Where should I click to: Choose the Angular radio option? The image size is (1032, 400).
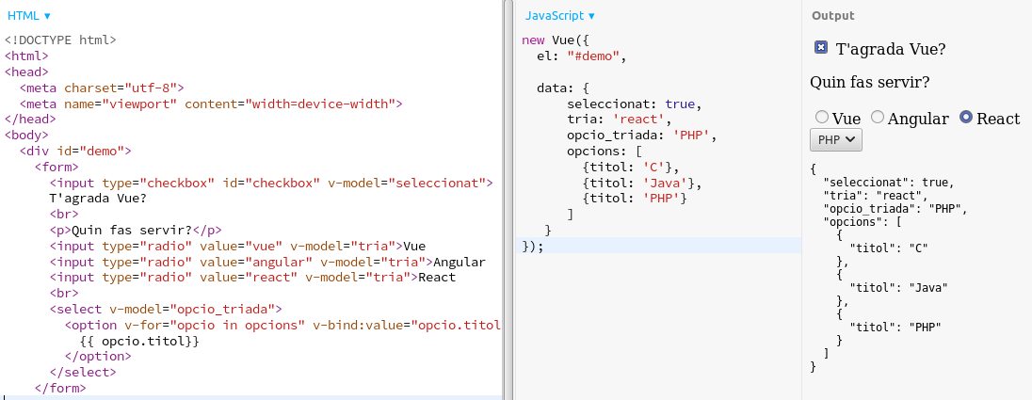tap(878, 118)
